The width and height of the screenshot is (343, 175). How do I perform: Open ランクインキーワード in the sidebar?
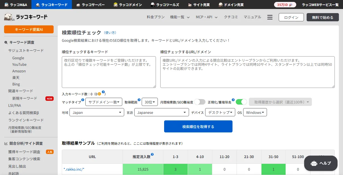[x=26, y=120]
